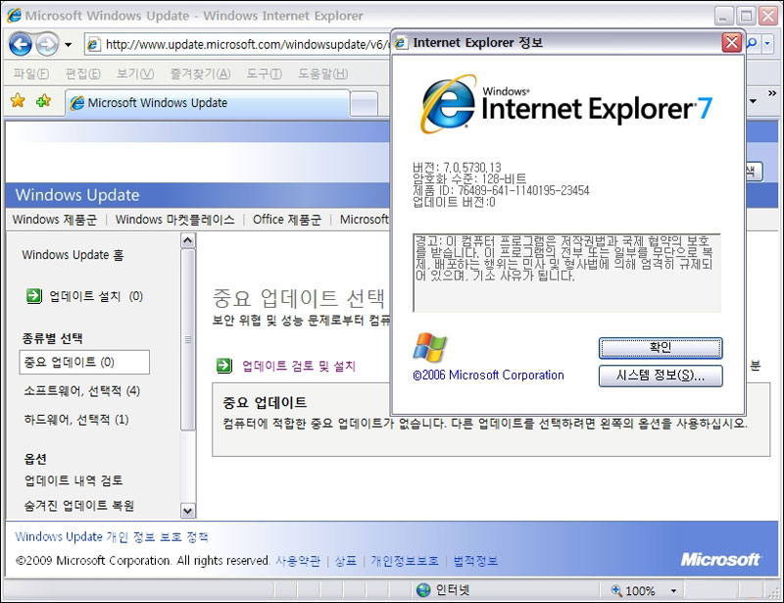Click the Internet Explorer 7 logo

(x=566, y=105)
